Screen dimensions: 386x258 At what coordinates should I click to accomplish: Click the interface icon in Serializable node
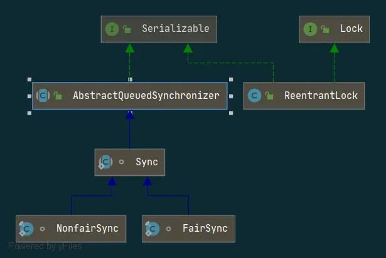point(112,29)
